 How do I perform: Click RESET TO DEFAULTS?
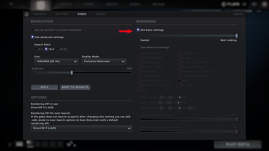75,87
